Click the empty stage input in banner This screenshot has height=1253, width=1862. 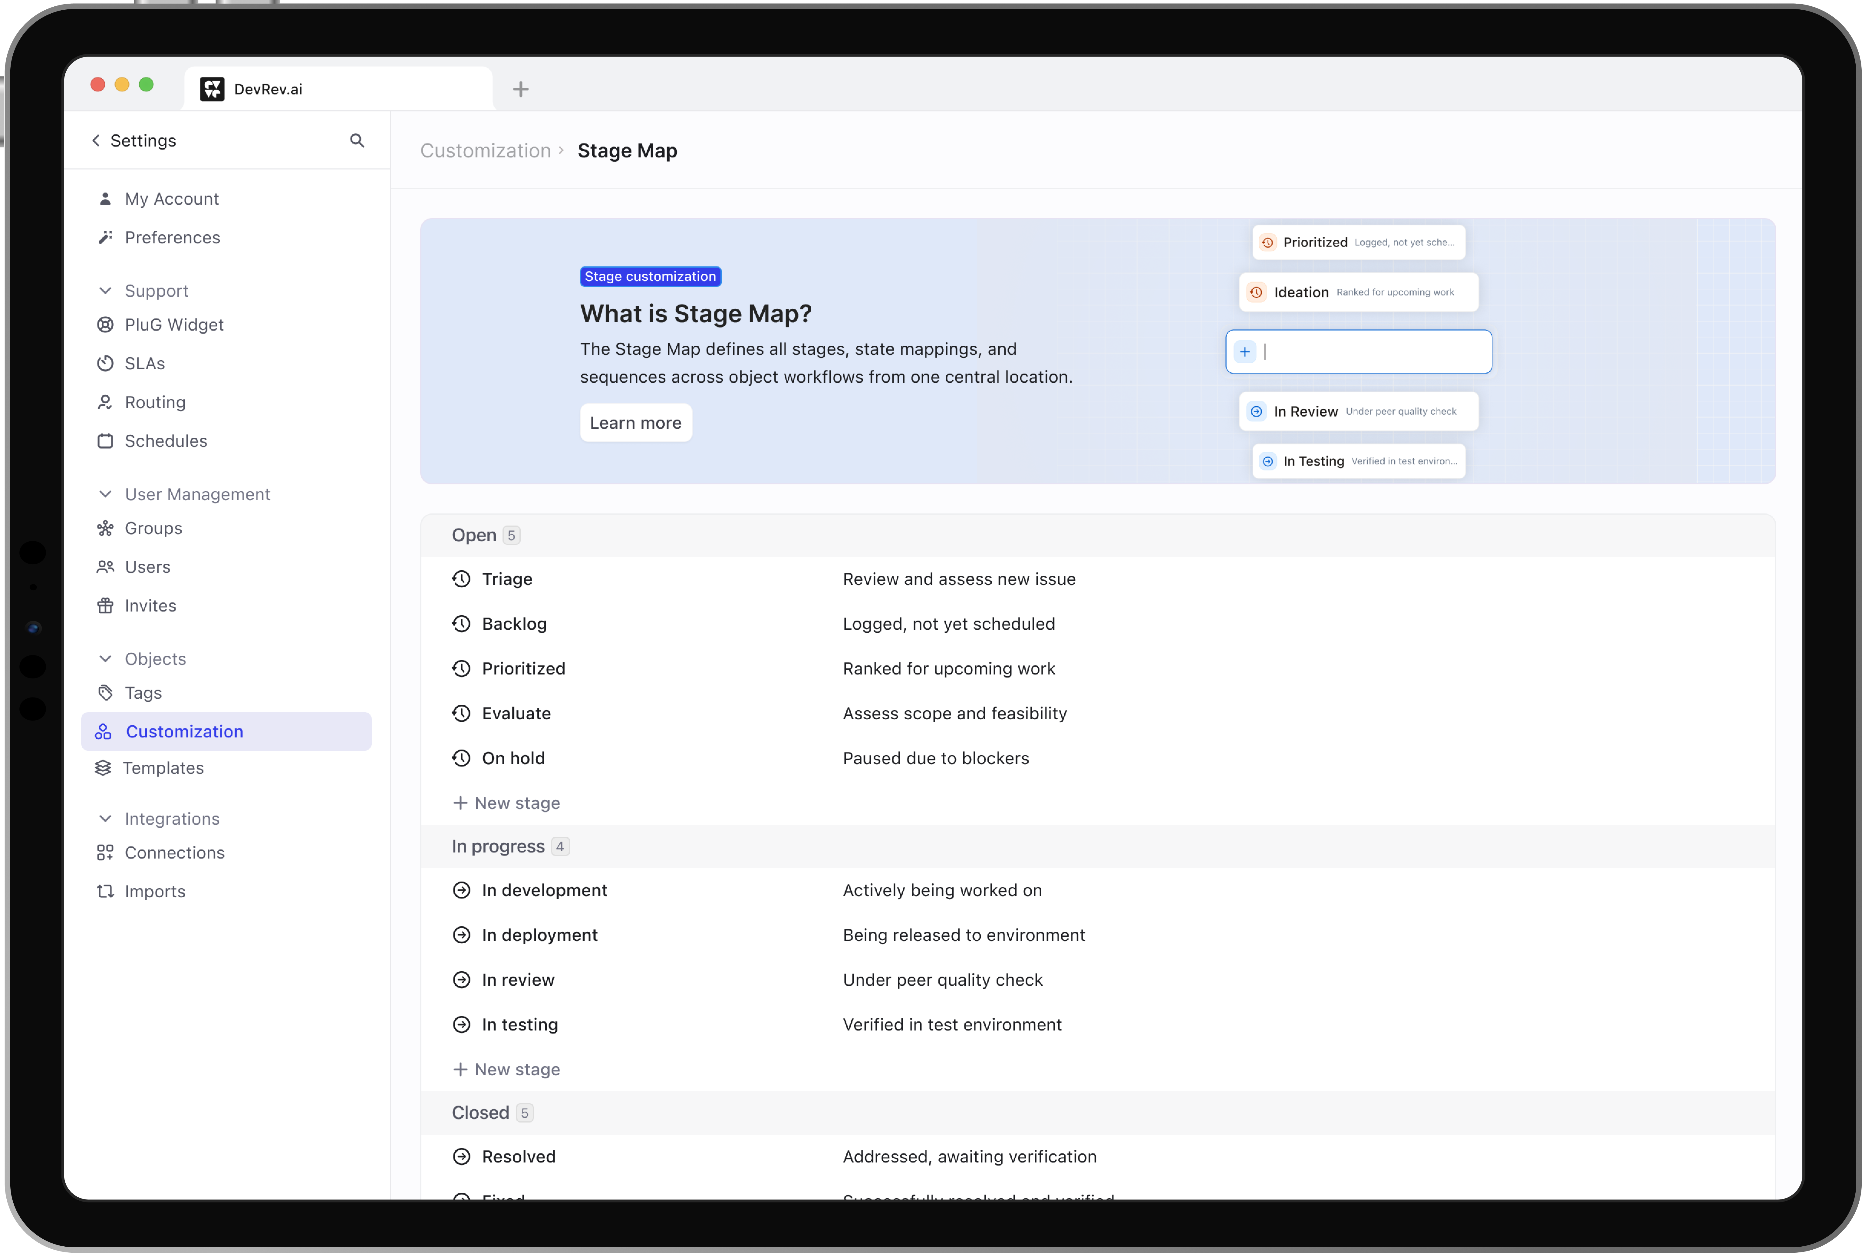(1359, 351)
